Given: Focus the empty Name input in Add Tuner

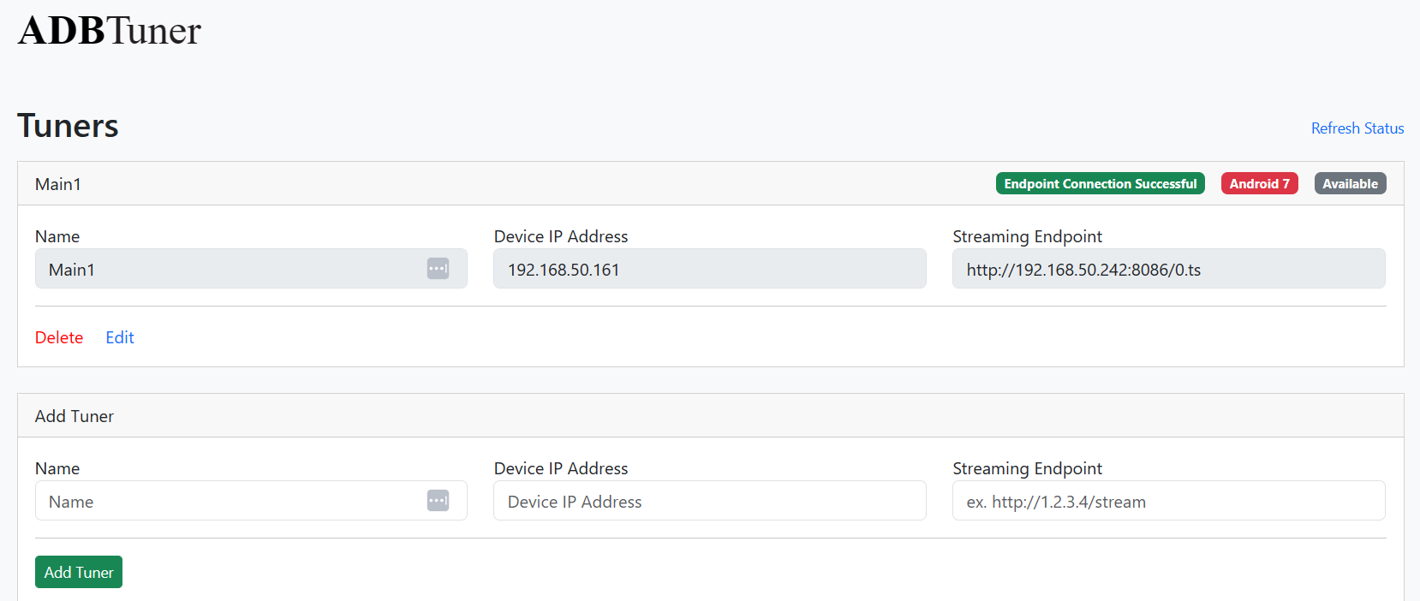Looking at the screenshot, I should [x=231, y=502].
